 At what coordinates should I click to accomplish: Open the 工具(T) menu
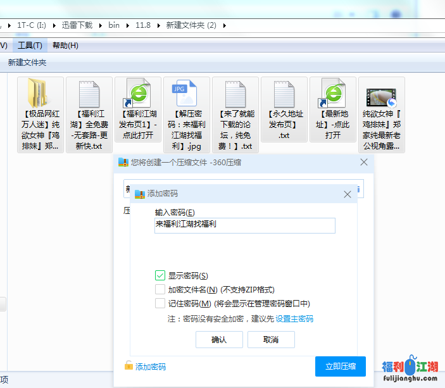pyautogui.click(x=30, y=45)
